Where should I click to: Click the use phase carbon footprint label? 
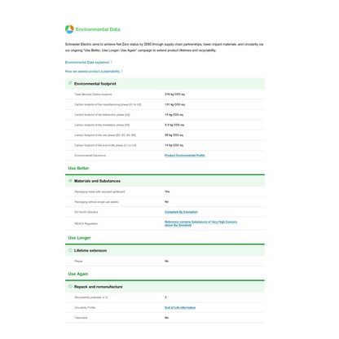pyautogui.click(x=105, y=135)
